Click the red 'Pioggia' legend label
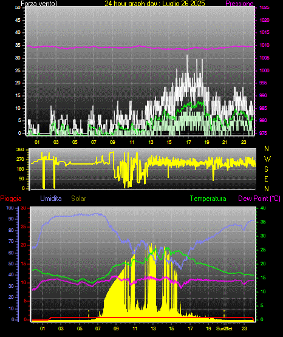The height and width of the screenshot is (337, 283). click(11, 199)
